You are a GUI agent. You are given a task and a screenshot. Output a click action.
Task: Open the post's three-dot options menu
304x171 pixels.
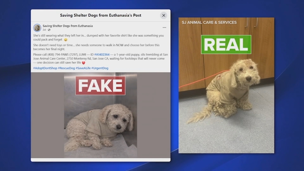coord(164,28)
